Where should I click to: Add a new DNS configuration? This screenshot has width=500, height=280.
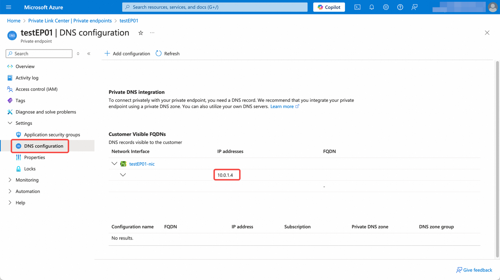[127, 53]
